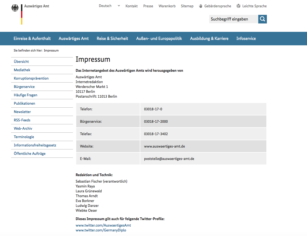Click the name Yasmin Raya
This screenshot has width=307, height=236.
click(85, 186)
